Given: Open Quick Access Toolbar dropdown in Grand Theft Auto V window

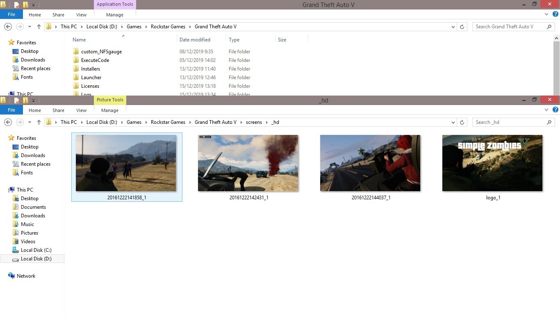Looking at the screenshot, I should coord(33,5).
